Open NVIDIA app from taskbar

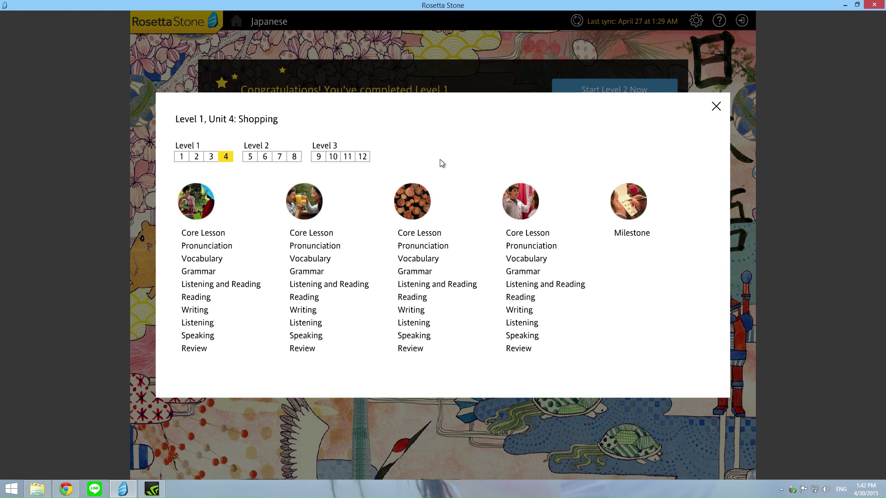pos(152,489)
